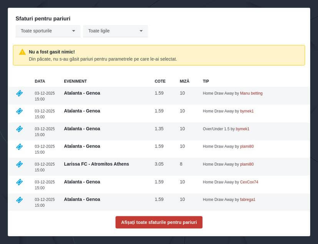The width and height of the screenshot is (318, 244).
Task: Go to CexCox74 user profile
Action: click(x=249, y=182)
